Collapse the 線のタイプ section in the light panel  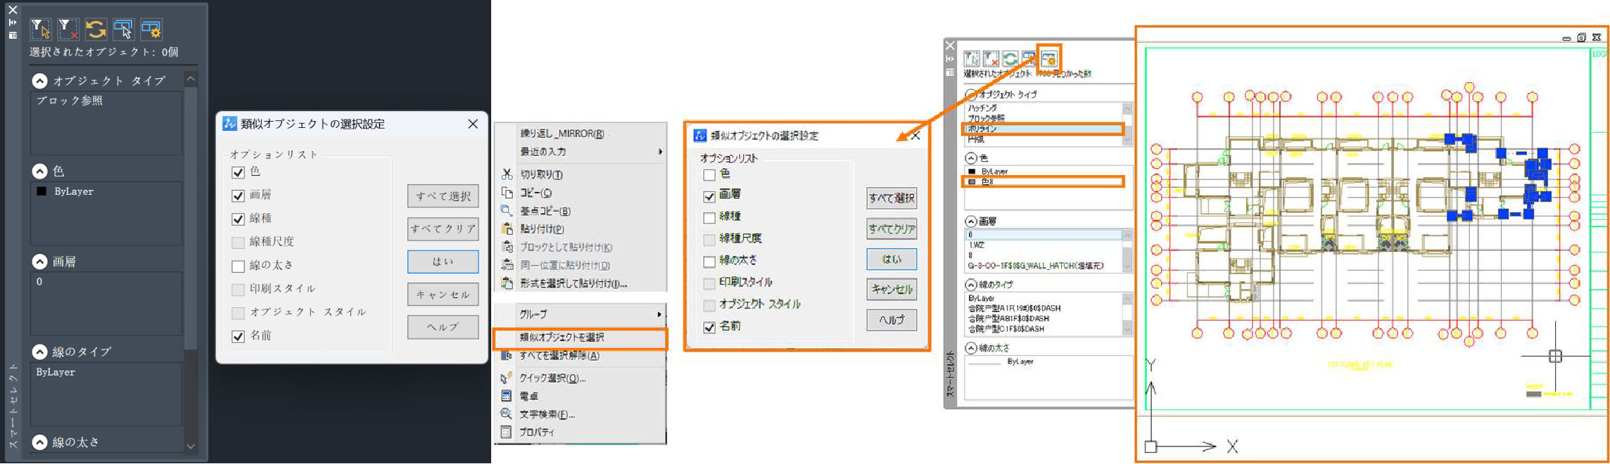pyautogui.click(x=971, y=285)
